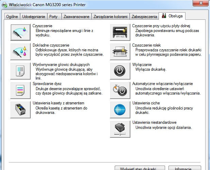Open Wyrównywanie głowic drukujących alignment icon
This screenshot has height=170, width=210.
pyautogui.click(x=20, y=71)
